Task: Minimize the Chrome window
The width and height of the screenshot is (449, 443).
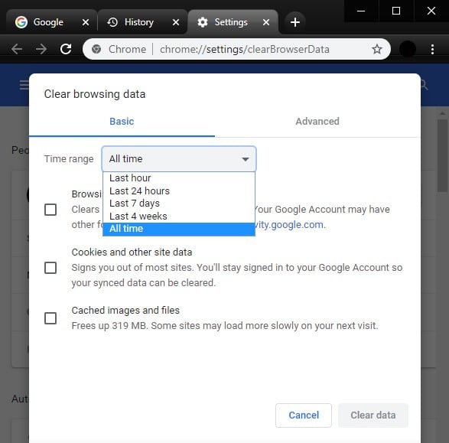Action: click(x=361, y=11)
